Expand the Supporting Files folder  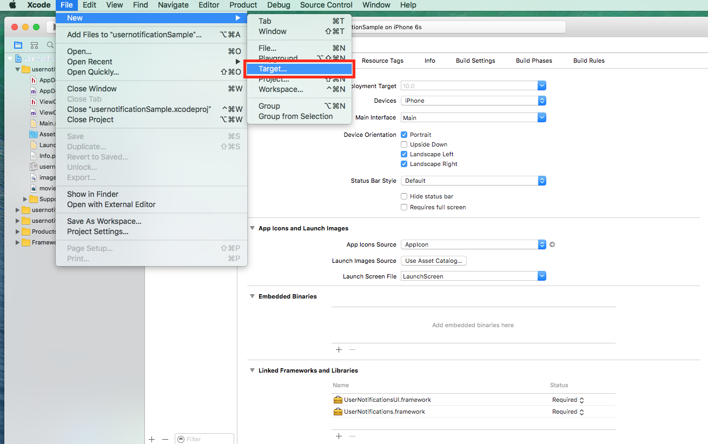pos(25,199)
